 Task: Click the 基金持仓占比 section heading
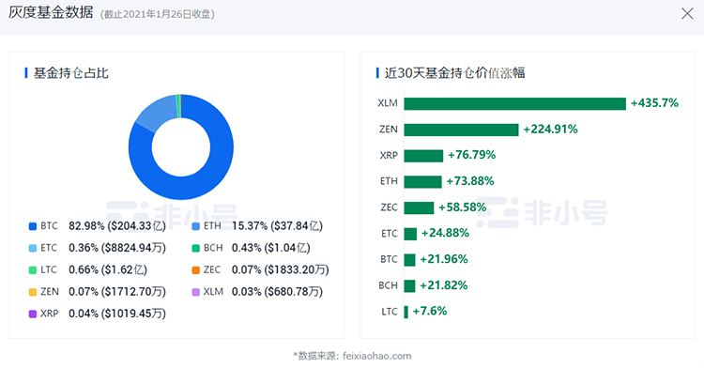pos(71,72)
